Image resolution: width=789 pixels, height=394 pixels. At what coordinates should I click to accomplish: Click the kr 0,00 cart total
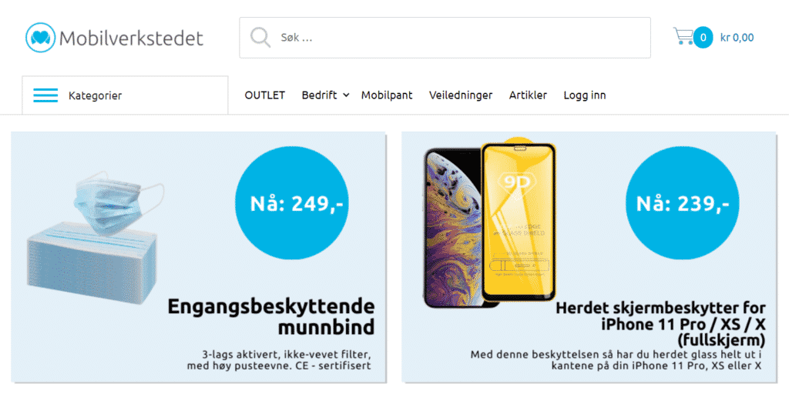737,38
